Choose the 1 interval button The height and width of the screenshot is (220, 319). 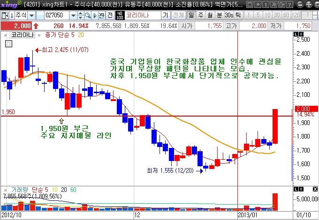click(x=249, y=15)
